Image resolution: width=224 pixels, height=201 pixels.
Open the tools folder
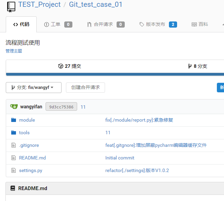click(x=24, y=133)
